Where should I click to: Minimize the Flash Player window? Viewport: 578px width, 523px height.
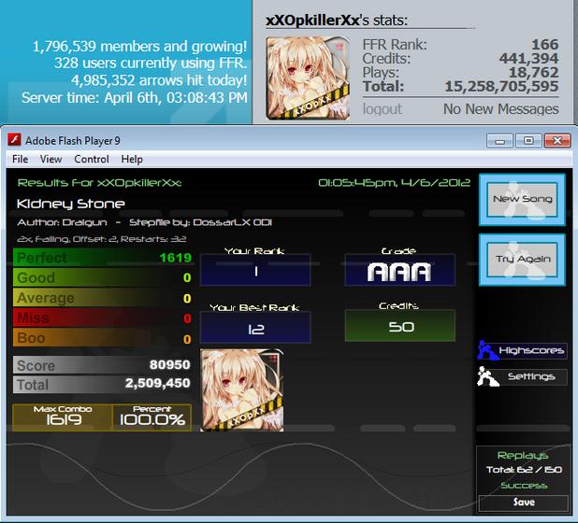pyautogui.click(x=499, y=141)
